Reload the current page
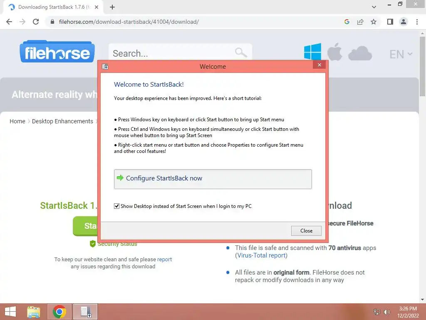Image resolution: width=426 pixels, height=320 pixels. [x=36, y=22]
